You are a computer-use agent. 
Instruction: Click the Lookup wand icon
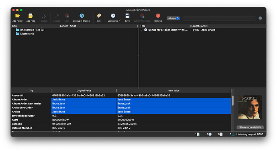57,16
